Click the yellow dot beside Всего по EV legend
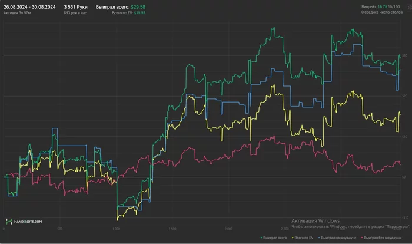Image resolution: width=412 pixels, height=244 pixels. (294, 238)
